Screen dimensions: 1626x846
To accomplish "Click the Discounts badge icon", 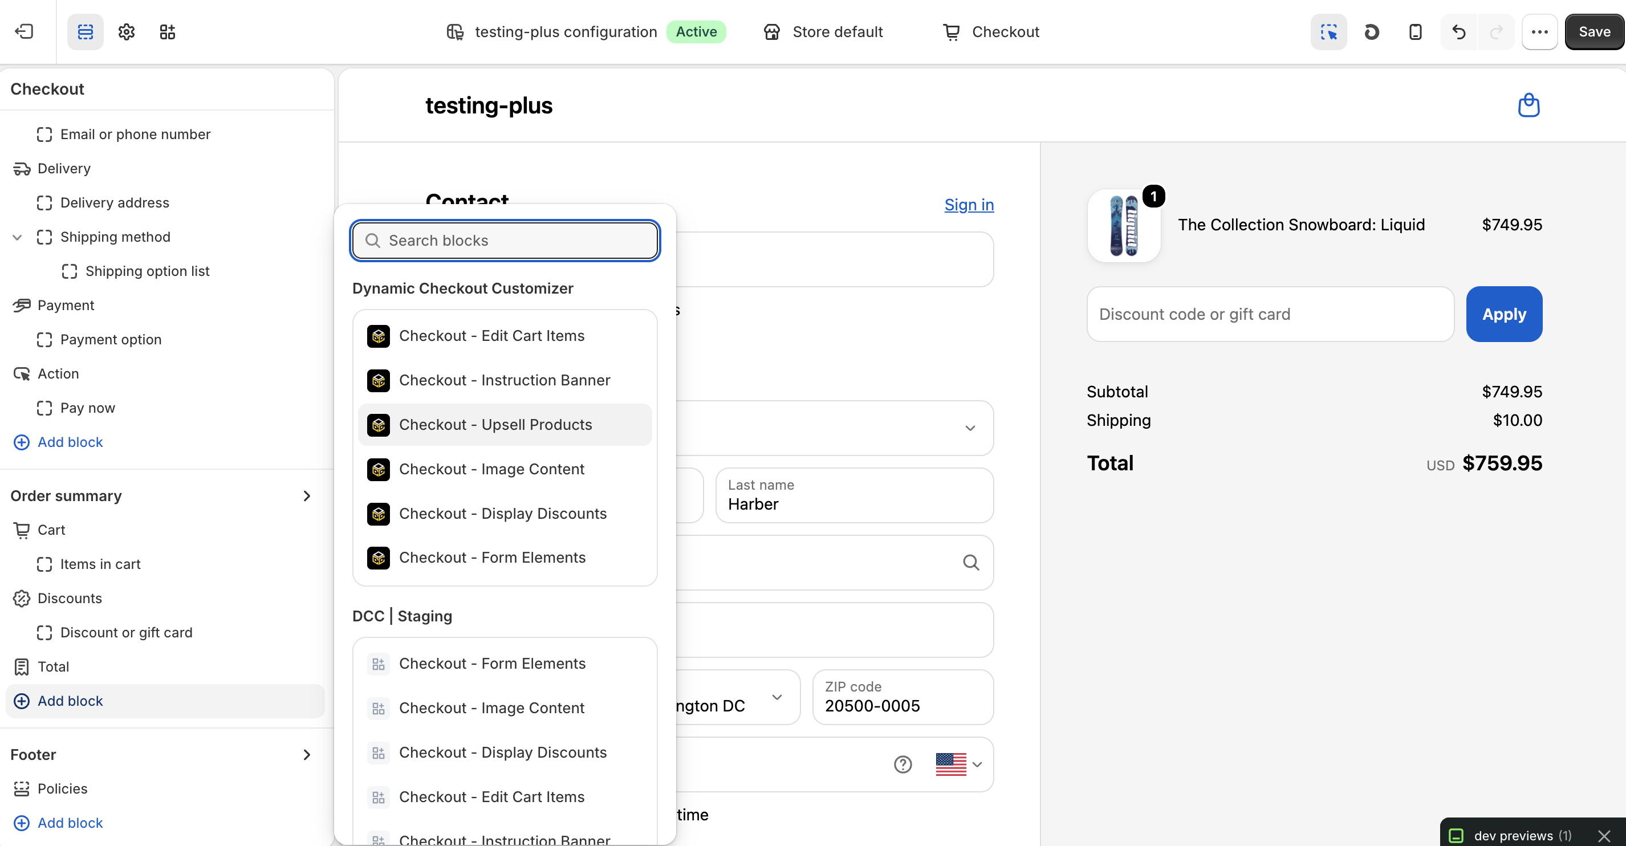I will [22, 599].
